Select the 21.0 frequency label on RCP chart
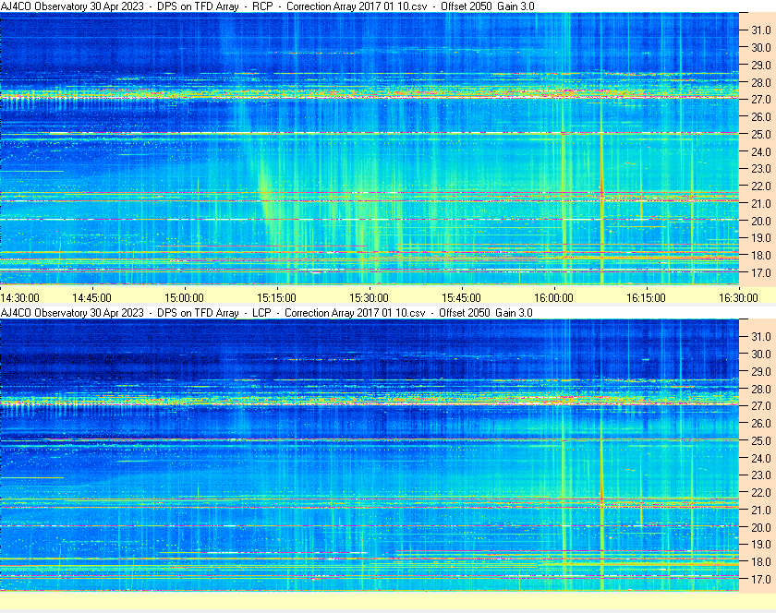 coord(761,203)
